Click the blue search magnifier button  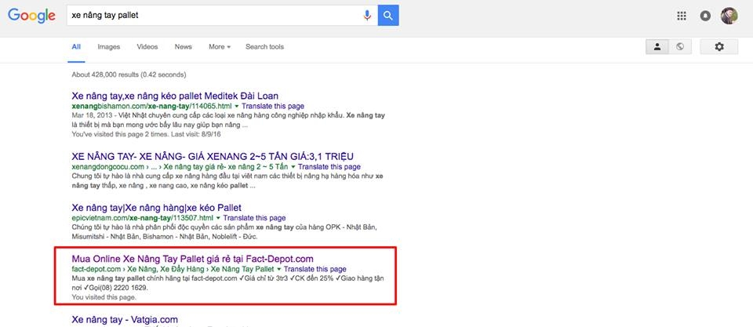(x=388, y=16)
